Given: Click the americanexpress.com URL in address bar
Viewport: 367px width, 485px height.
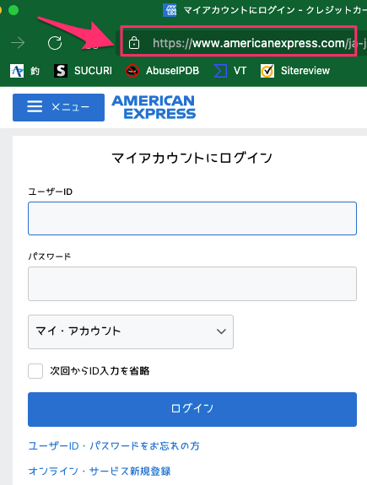Looking at the screenshot, I should coord(259,43).
